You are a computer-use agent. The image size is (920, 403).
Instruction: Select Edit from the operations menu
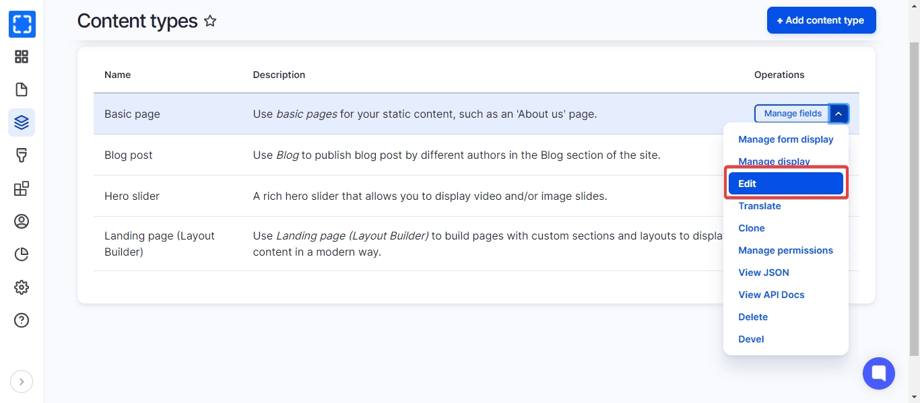click(785, 184)
